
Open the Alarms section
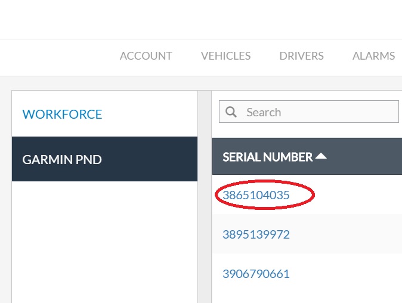coord(373,56)
